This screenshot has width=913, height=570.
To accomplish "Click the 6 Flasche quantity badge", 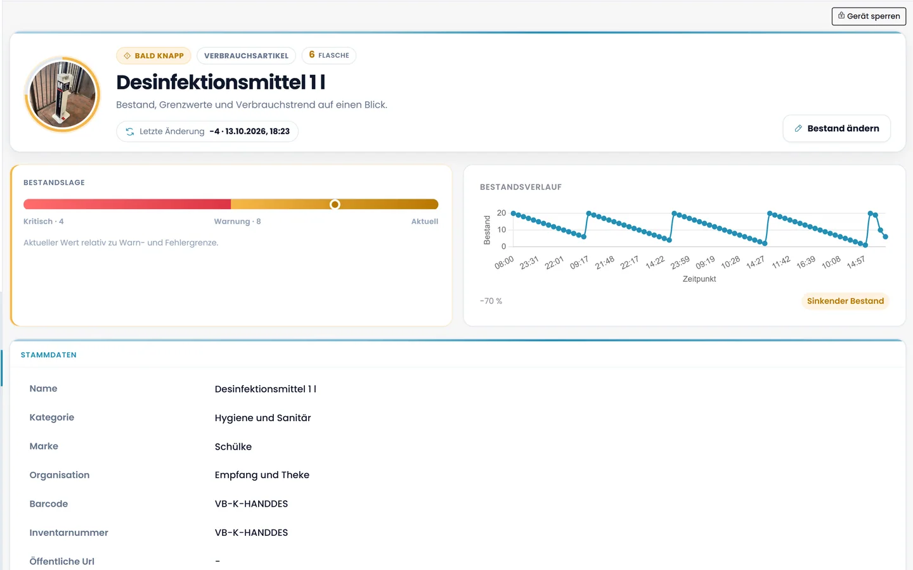I will coord(329,55).
